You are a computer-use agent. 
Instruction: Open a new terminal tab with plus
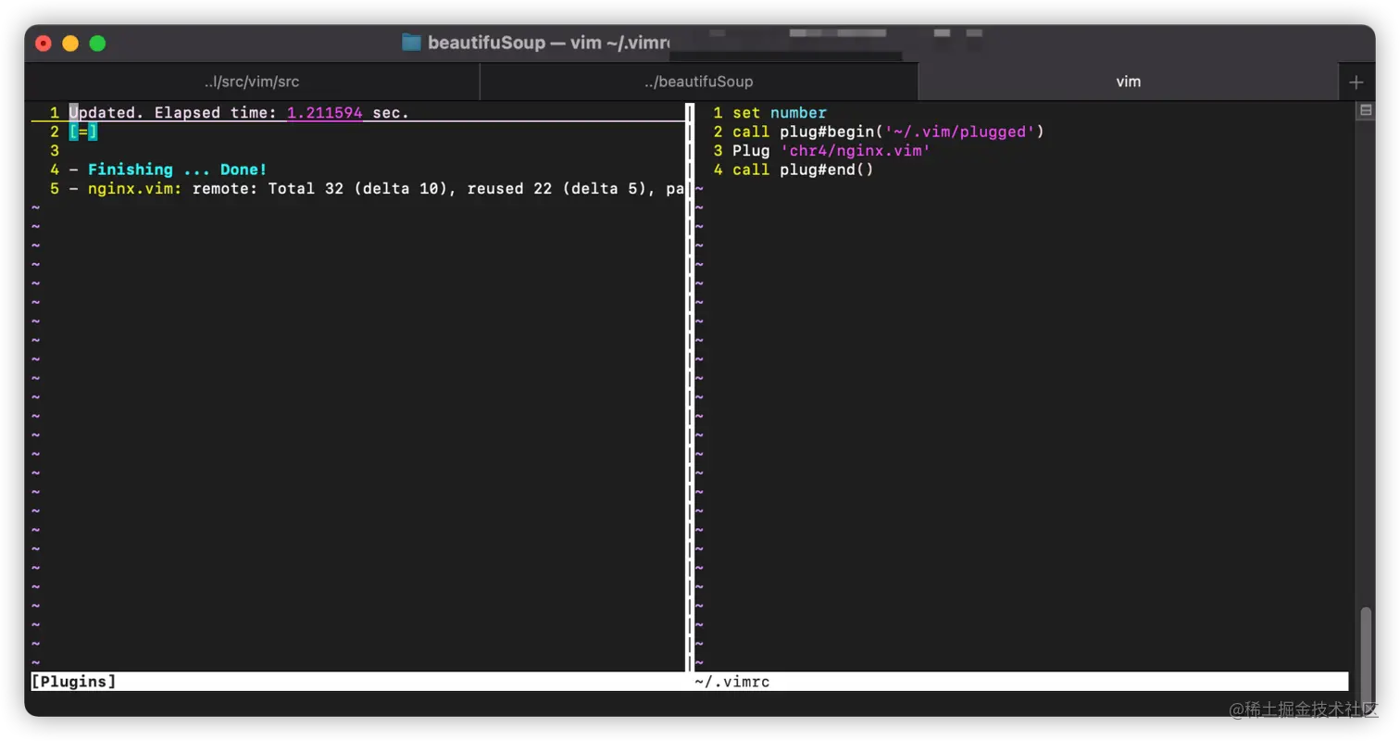[x=1356, y=82]
